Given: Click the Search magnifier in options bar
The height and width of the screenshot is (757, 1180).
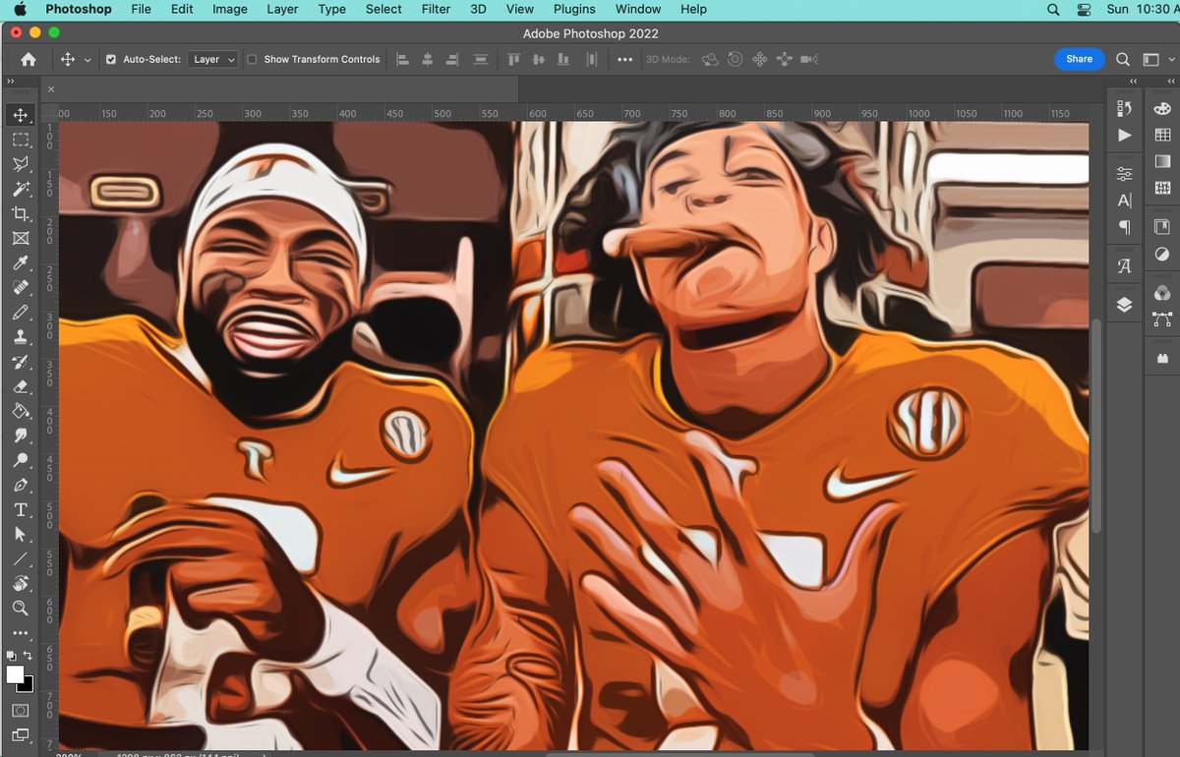Looking at the screenshot, I should 1123,59.
